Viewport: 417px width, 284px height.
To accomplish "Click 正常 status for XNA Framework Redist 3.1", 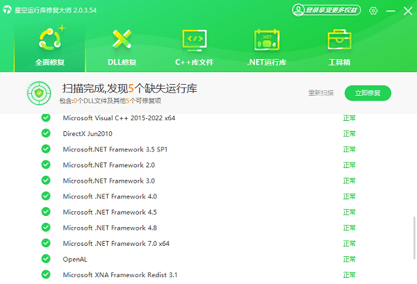I will click(349, 274).
